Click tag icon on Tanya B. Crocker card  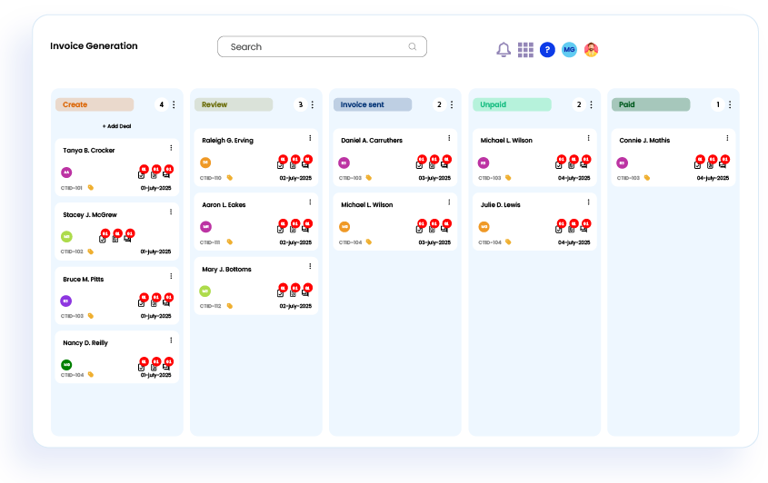click(x=91, y=187)
